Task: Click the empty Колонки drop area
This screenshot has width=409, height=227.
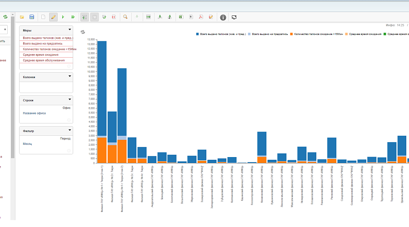Action: tap(46, 87)
